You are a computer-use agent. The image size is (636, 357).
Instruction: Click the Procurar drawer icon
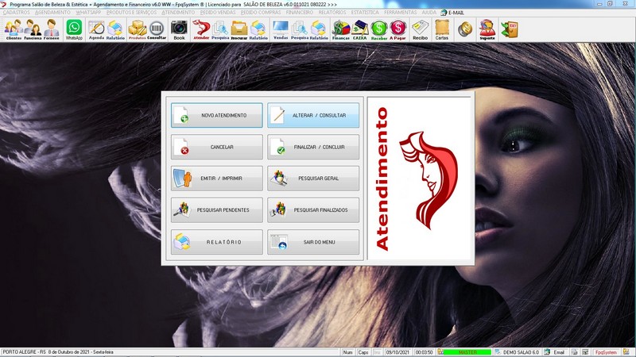click(x=239, y=29)
